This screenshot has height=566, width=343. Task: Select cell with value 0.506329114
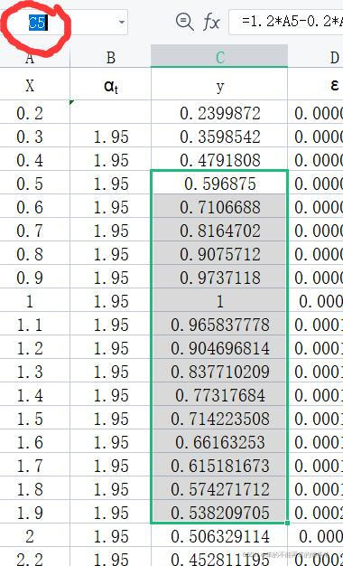pos(219,536)
